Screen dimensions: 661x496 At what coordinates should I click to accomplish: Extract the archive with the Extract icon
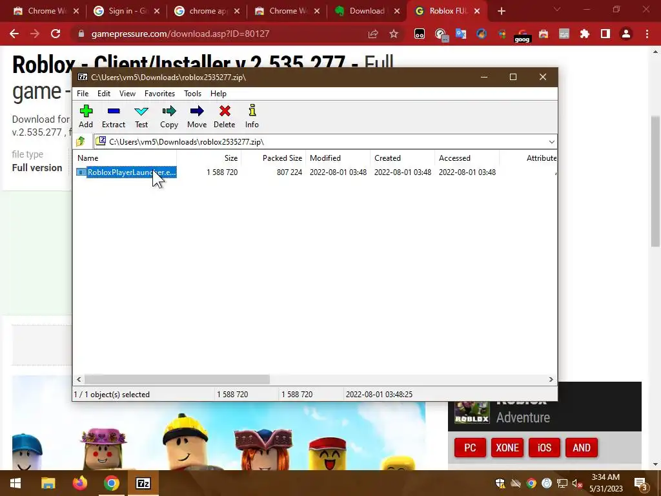[114, 116]
